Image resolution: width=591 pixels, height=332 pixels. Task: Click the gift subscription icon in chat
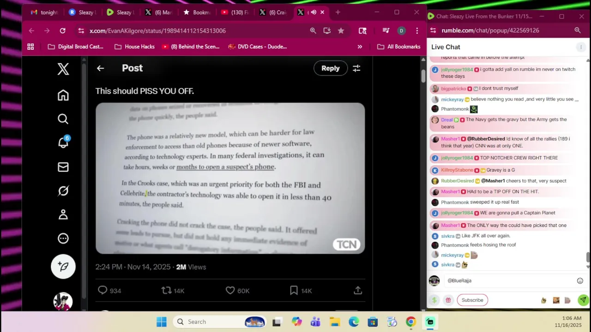[x=448, y=300]
